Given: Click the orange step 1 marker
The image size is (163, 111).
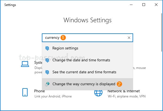Looking at the screenshot, I should coord(63,38).
